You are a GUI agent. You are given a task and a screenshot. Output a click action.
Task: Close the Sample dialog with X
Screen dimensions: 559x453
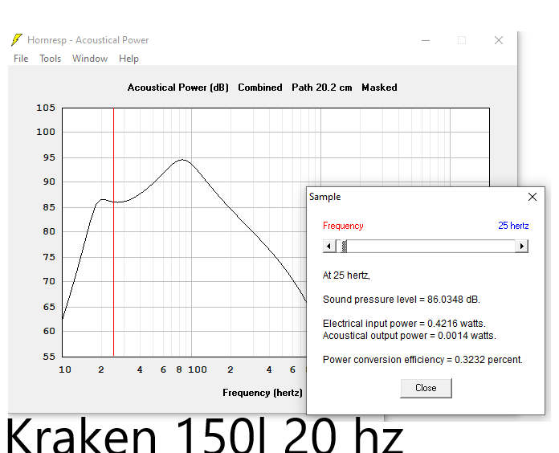click(x=532, y=197)
